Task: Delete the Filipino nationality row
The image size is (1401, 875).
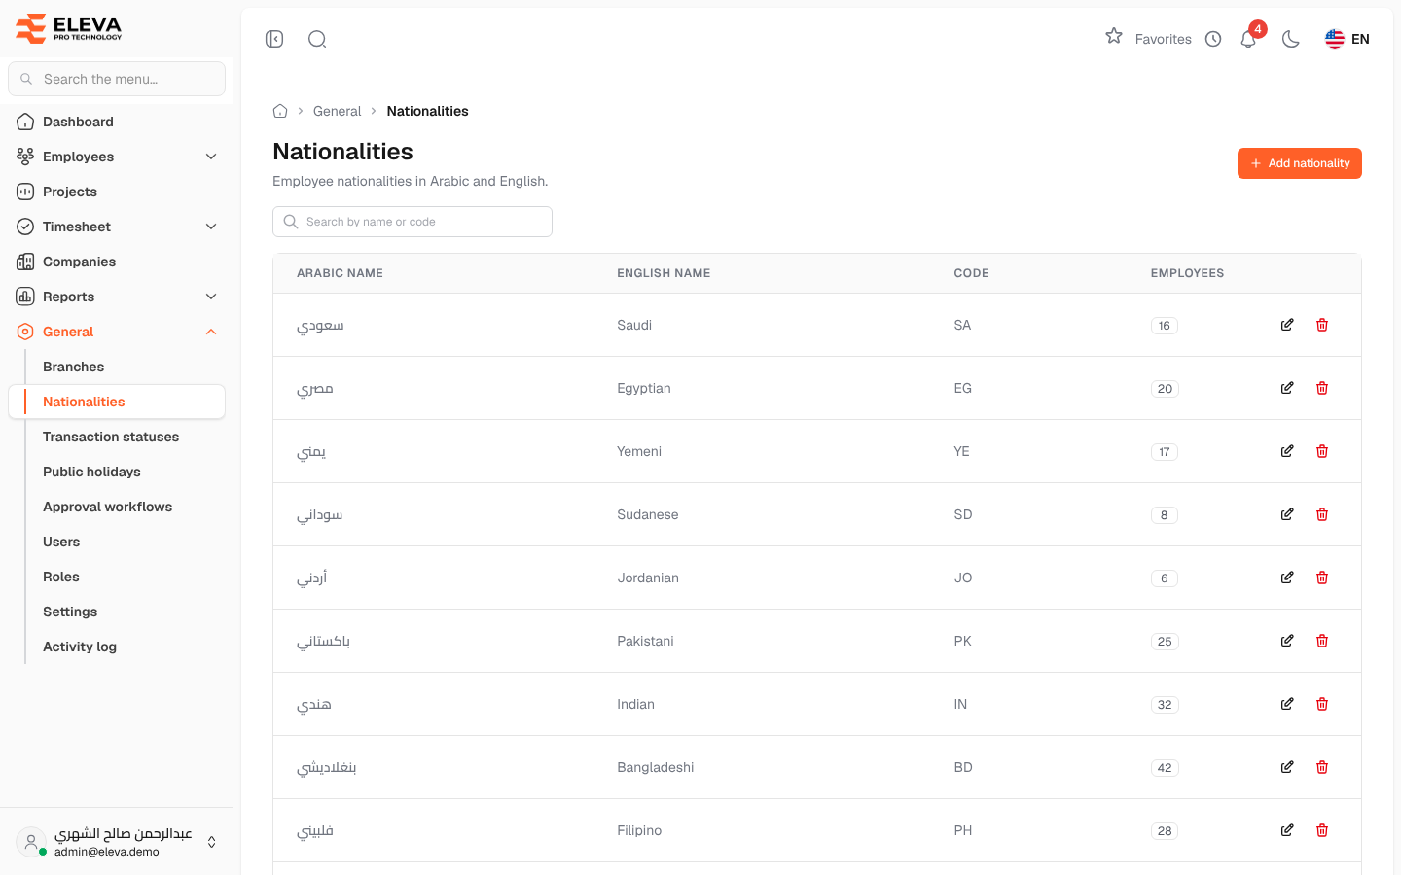Action: coord(1322,830)
